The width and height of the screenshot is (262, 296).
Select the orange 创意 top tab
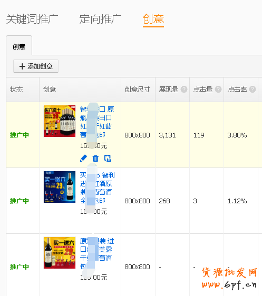click(153, 19)
